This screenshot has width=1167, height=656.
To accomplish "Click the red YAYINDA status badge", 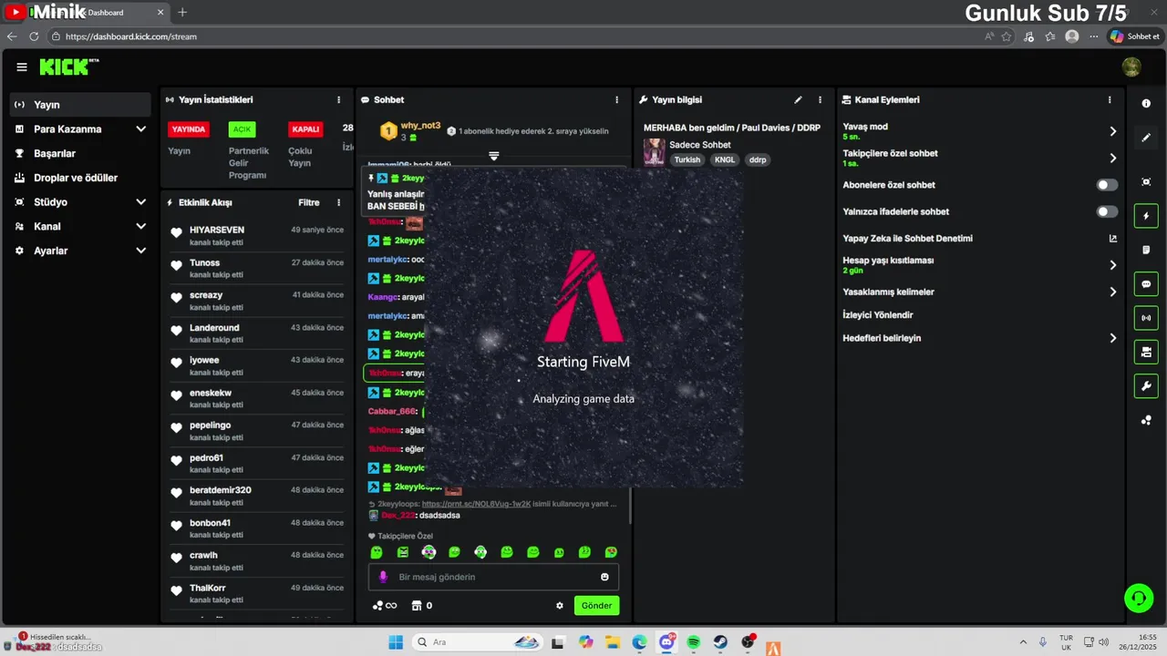I will click(x=189, y=129).
